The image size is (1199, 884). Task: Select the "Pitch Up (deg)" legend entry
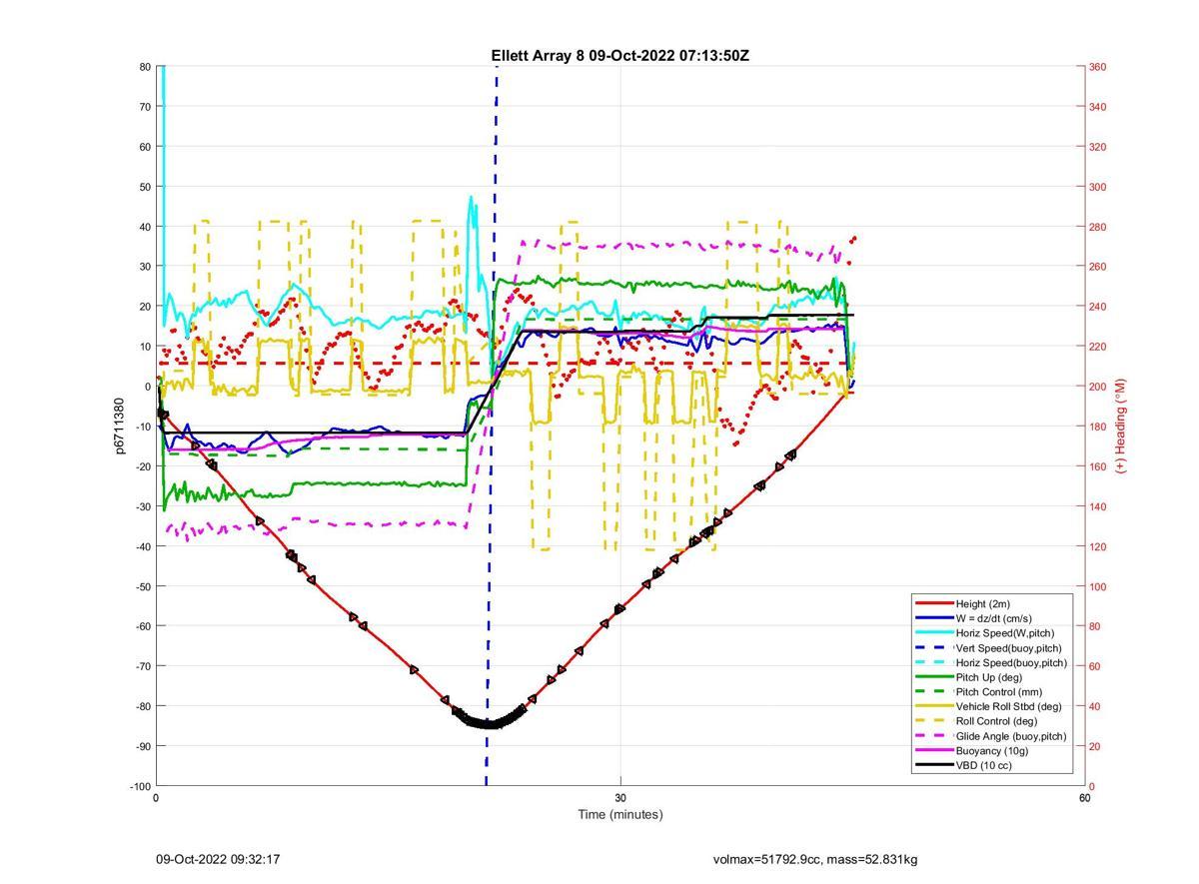(990, 677)
